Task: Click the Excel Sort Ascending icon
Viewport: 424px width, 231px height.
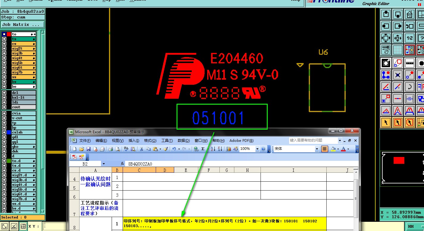Action: [213, 149]
